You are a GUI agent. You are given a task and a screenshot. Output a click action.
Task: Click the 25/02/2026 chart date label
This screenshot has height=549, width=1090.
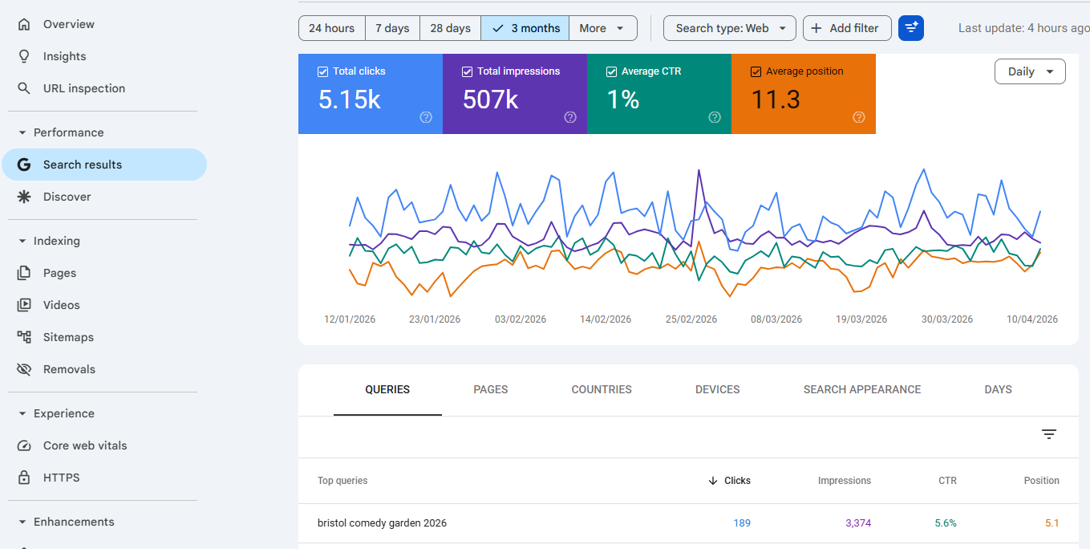point(691,319)
